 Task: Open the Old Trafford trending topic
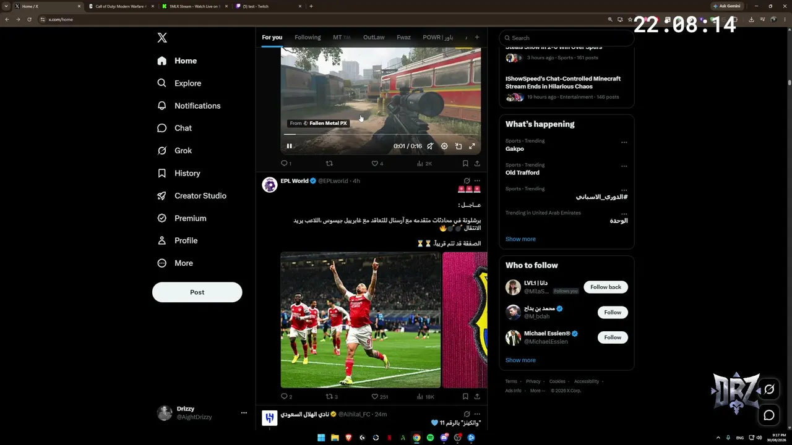pyautogui.click(x=522, y=172)
